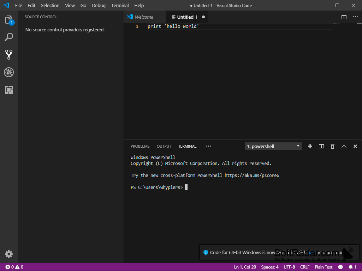This screenshot has height=271, width=362.
Task: Open the Explorer view in activity bar
Action: [x=9, y=20]
